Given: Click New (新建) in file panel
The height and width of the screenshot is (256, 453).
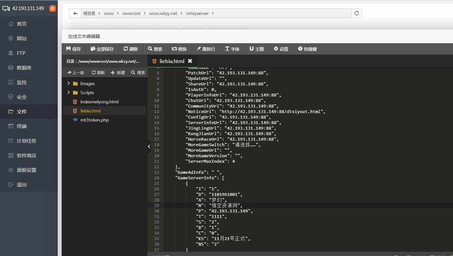Looking at the screenshot, I should tap(118, 72).
